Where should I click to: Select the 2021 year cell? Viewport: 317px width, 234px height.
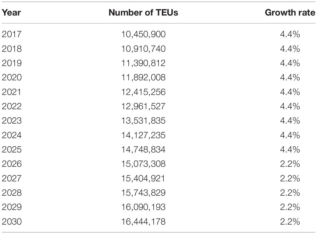point(11,92)
